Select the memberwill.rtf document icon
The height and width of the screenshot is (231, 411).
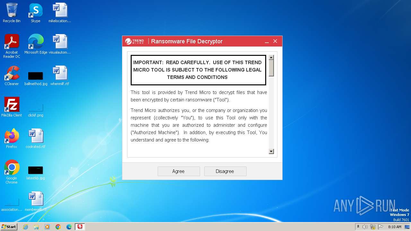36,201
